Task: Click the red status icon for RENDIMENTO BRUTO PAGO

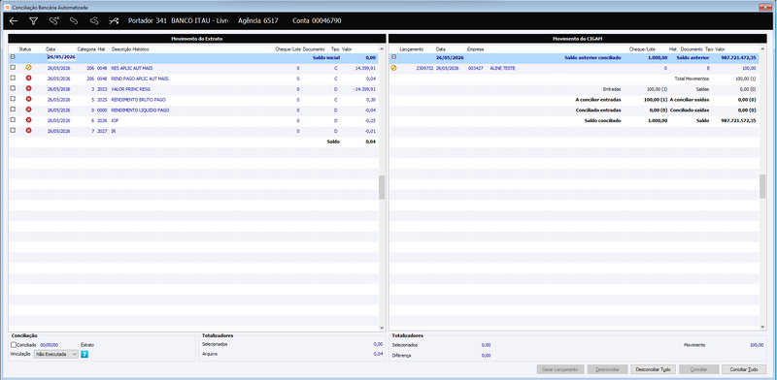Action: (28, 99)
